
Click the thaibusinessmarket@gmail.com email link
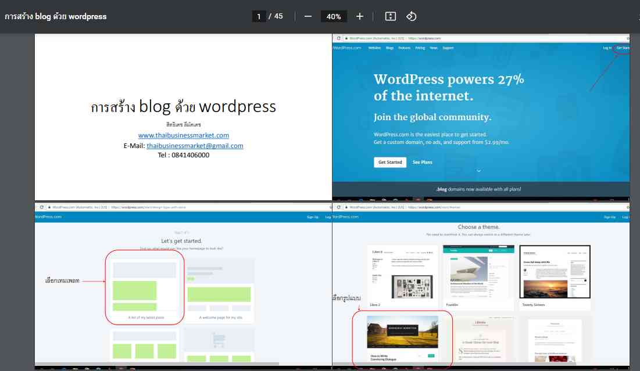tap(195, 146)
